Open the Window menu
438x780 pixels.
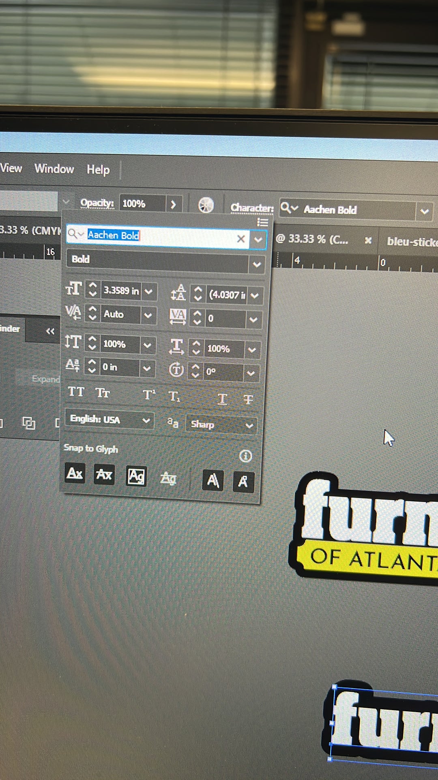point(54,169)
